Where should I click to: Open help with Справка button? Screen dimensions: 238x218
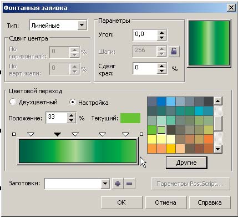point(210,202)
